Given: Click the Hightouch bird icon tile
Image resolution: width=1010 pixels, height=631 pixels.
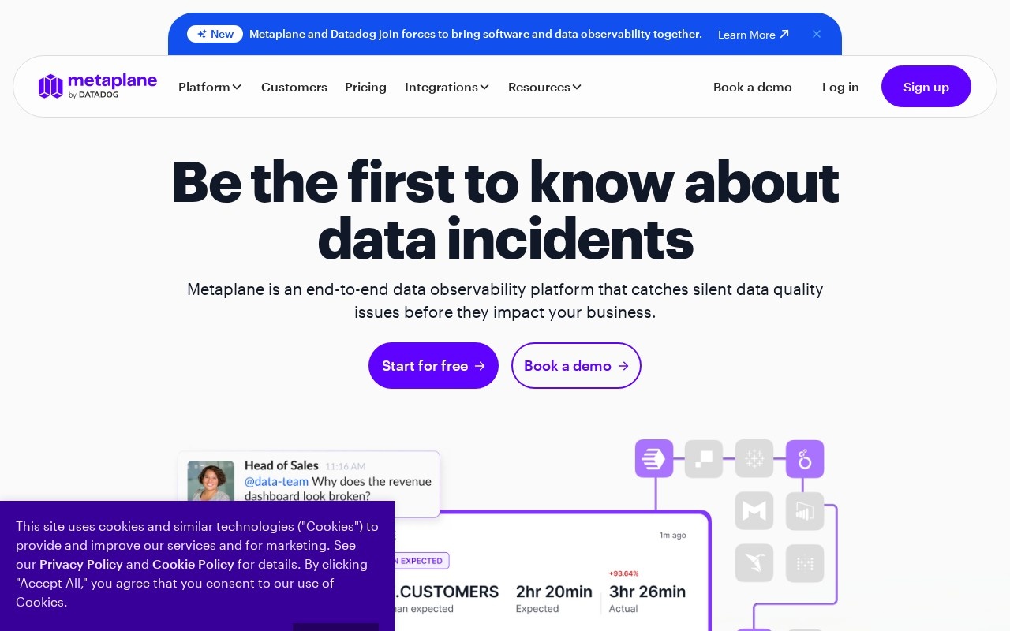Looking at the screenshot, I should (754, 563).
